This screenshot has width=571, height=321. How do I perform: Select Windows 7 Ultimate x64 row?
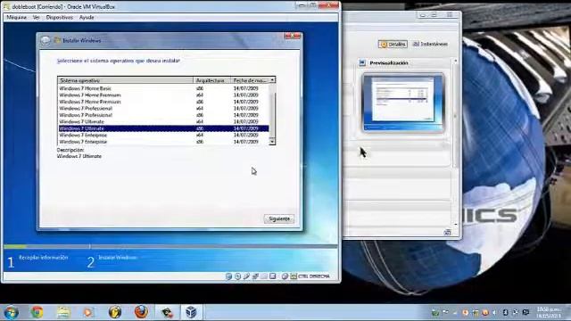[163, 121]
